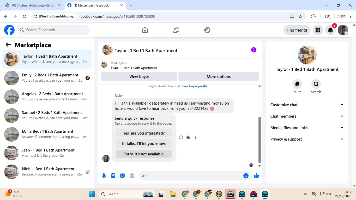
Task: Expand Customize chat section
Action: (x=307, y=105)
